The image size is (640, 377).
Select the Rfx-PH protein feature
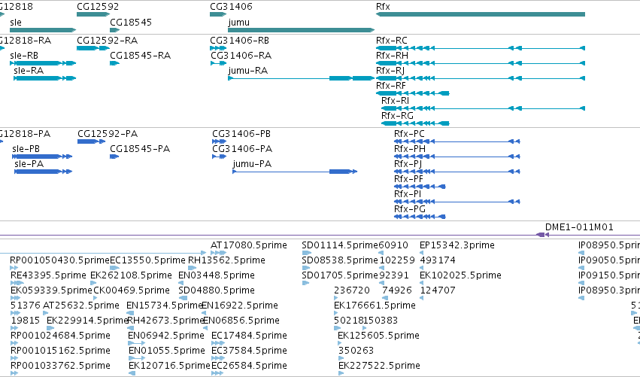(457, 157)
